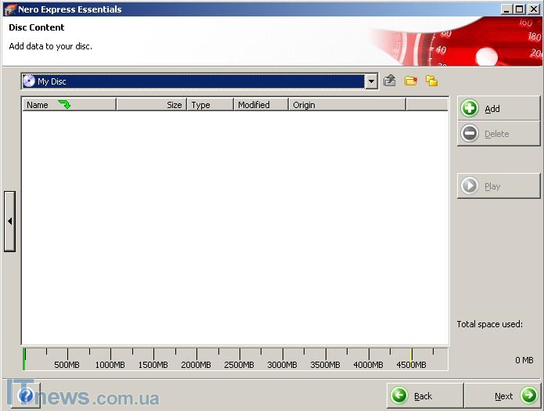Click the 4500MB mark on capacity bar
The height and width of the screenshot is (411, 544).
[x=412, y=359]
